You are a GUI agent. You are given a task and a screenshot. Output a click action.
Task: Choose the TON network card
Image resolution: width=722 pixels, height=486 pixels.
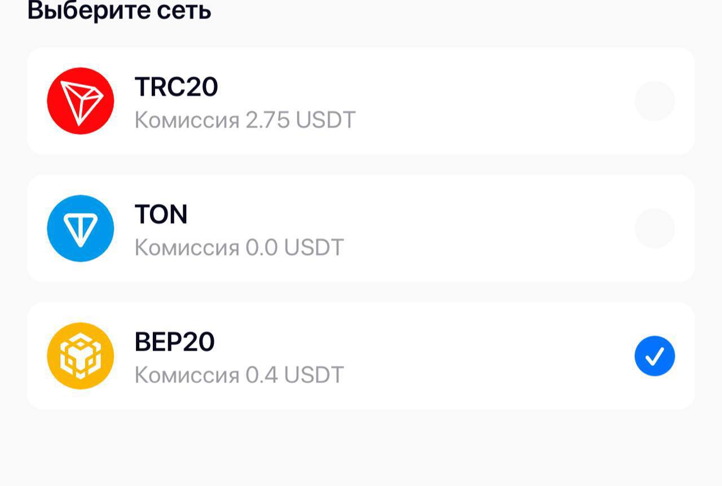click(x=361, y=228)
